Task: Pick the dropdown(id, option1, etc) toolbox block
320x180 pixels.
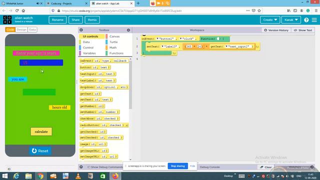Action: coord(104,87)
